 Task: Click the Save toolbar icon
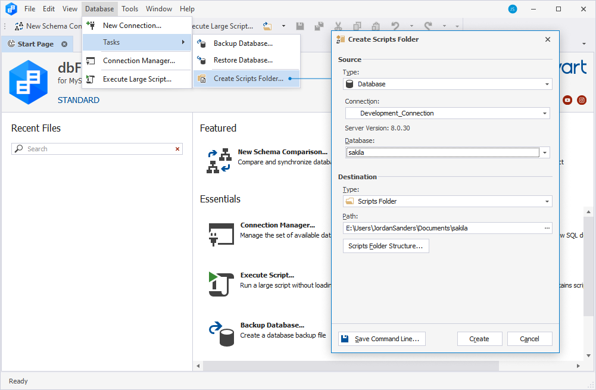click(x=300, y=26)
